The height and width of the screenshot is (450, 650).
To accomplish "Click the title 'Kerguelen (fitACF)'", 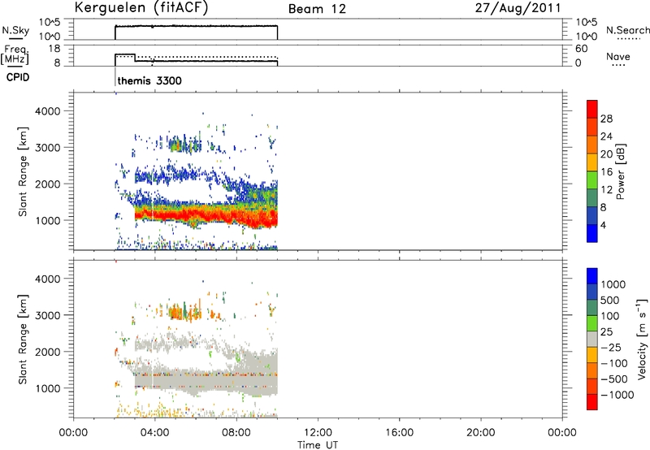I will pos(141,8).
